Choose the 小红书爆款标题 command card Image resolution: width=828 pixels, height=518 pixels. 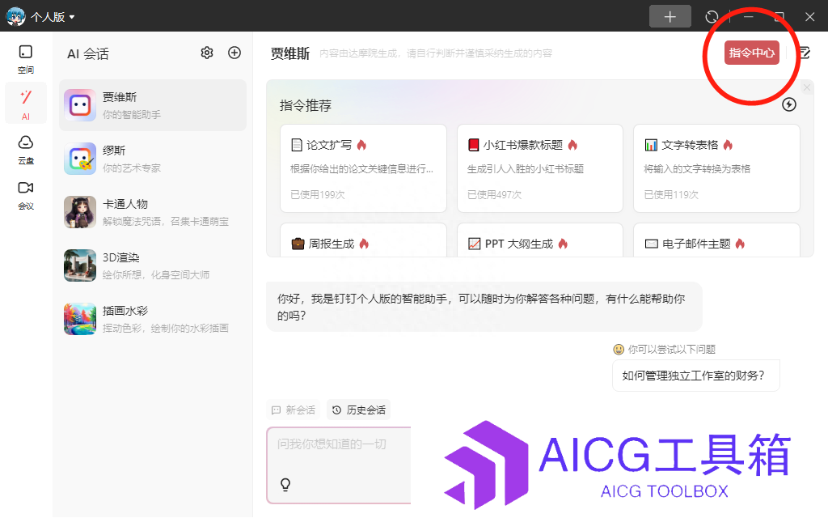[x=539, y=168]
